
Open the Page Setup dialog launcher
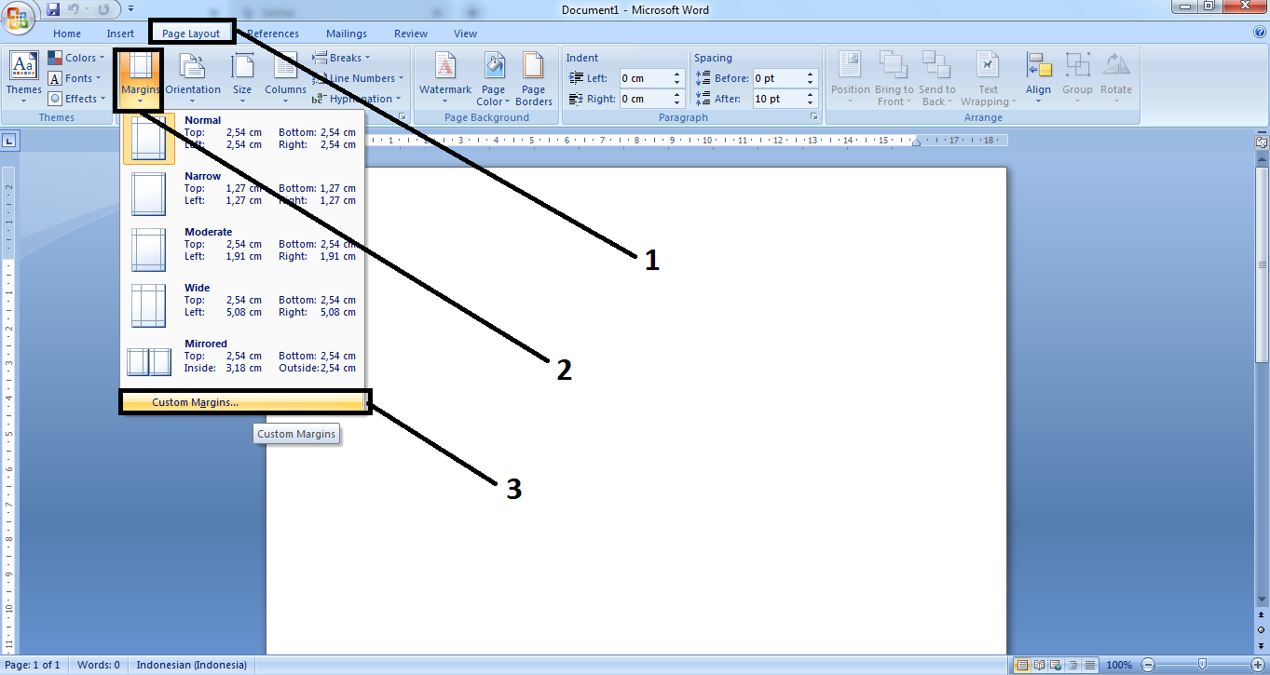[x=403, y=117]
